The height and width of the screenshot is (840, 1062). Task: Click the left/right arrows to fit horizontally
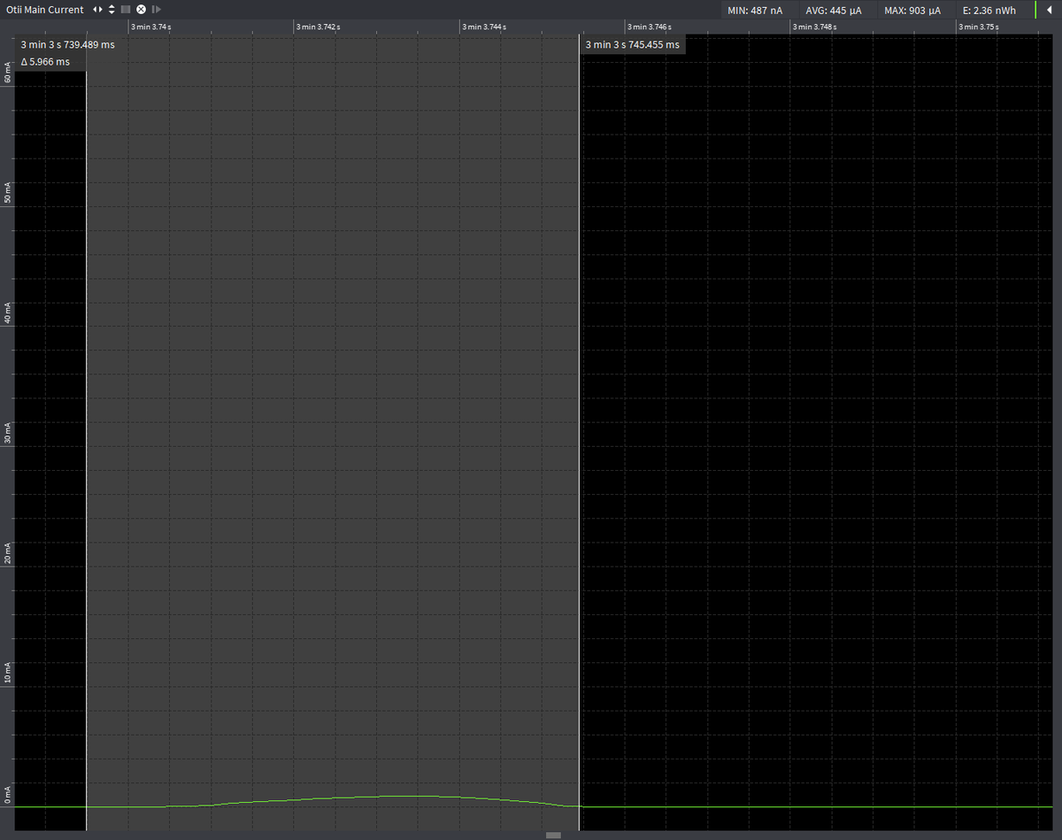coord(97,10)
